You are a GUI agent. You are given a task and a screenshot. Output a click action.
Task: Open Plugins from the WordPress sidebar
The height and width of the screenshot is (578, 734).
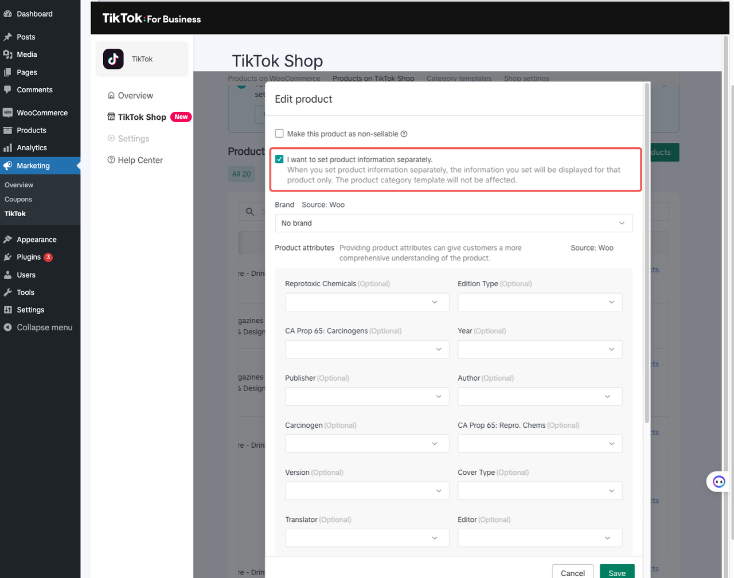pos(29,257)
